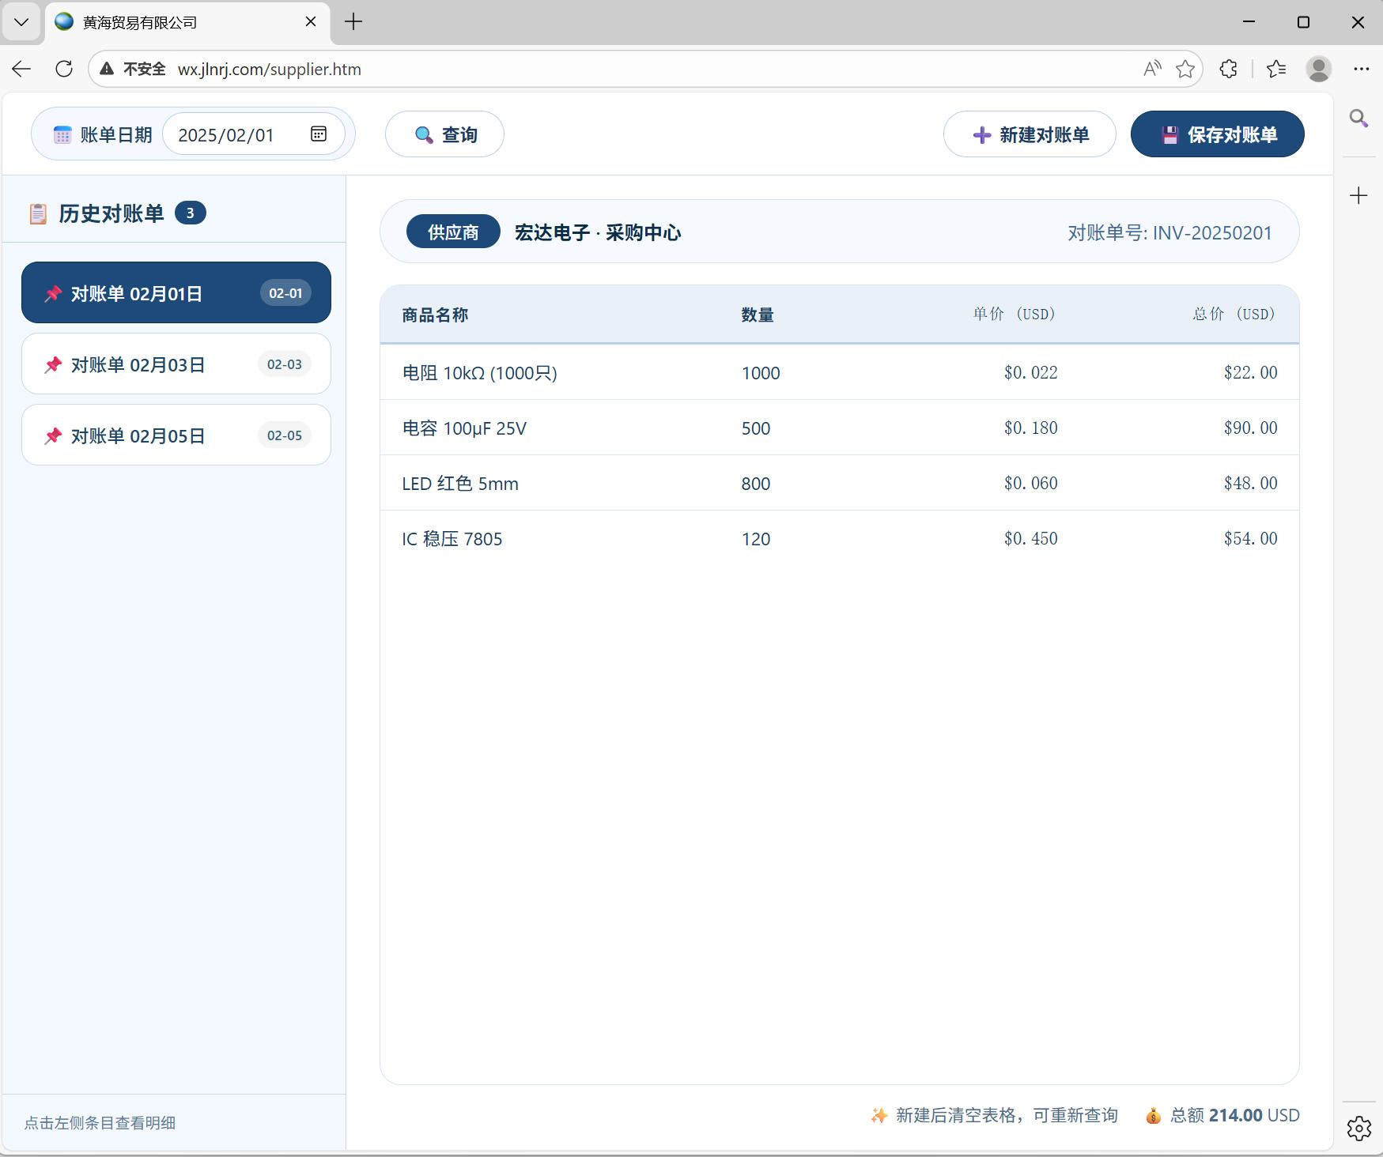Expand the tab actions dropdown chevron

click(21, 22)
